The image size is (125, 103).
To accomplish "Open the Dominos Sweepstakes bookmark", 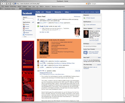I will tap(58, 6).
